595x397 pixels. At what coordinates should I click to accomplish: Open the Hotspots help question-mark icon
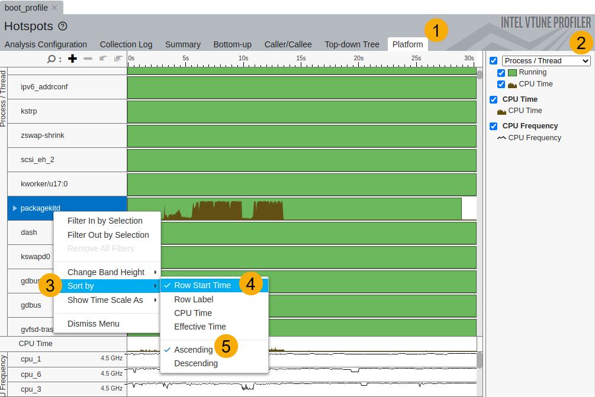point(63,26)
